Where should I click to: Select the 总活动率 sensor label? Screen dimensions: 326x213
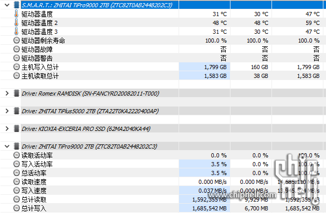[34, 173]
